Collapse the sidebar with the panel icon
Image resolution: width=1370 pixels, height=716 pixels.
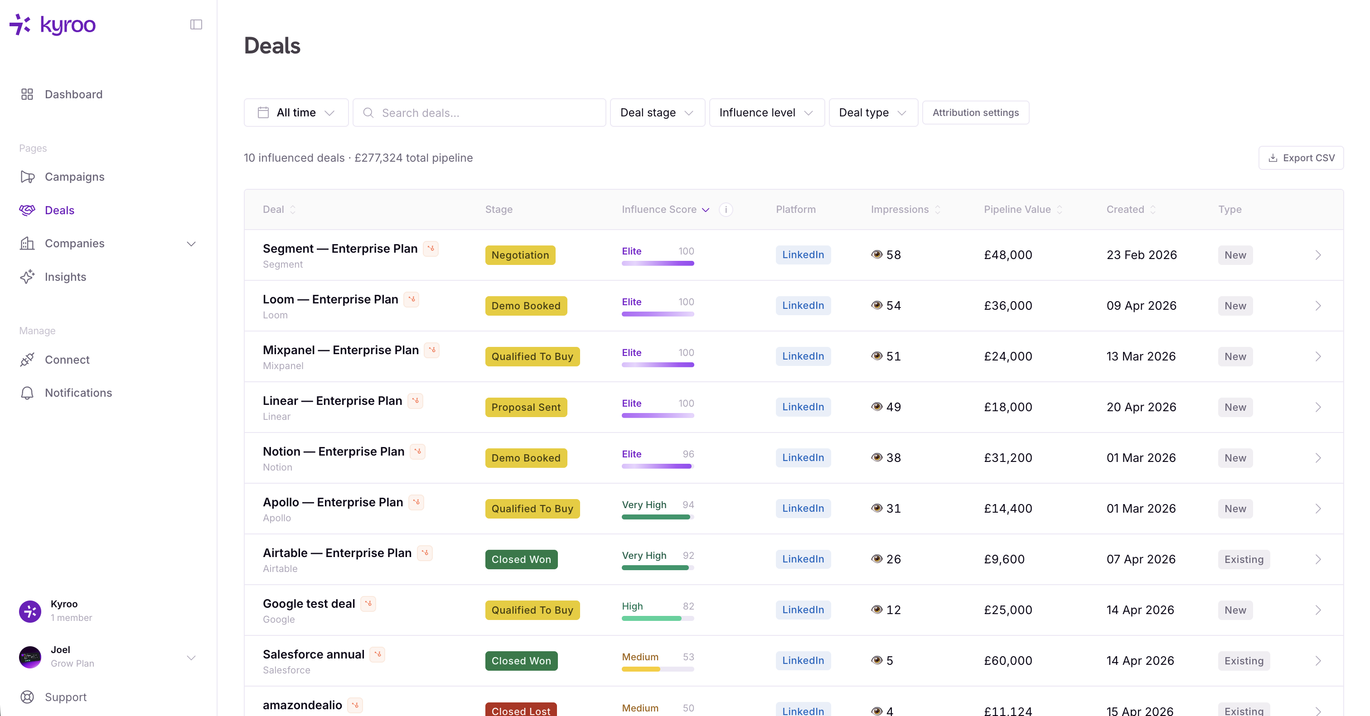click(196, 24)
